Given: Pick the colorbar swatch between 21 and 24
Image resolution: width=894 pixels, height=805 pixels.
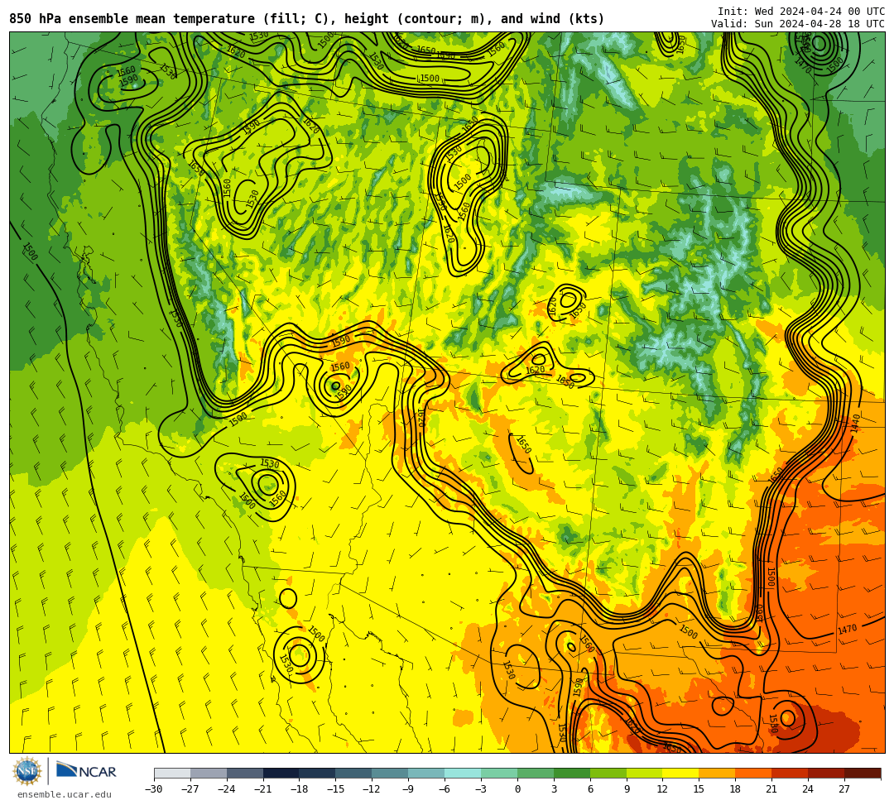Looking at the screenshot, I should click(x=791, y=773).
